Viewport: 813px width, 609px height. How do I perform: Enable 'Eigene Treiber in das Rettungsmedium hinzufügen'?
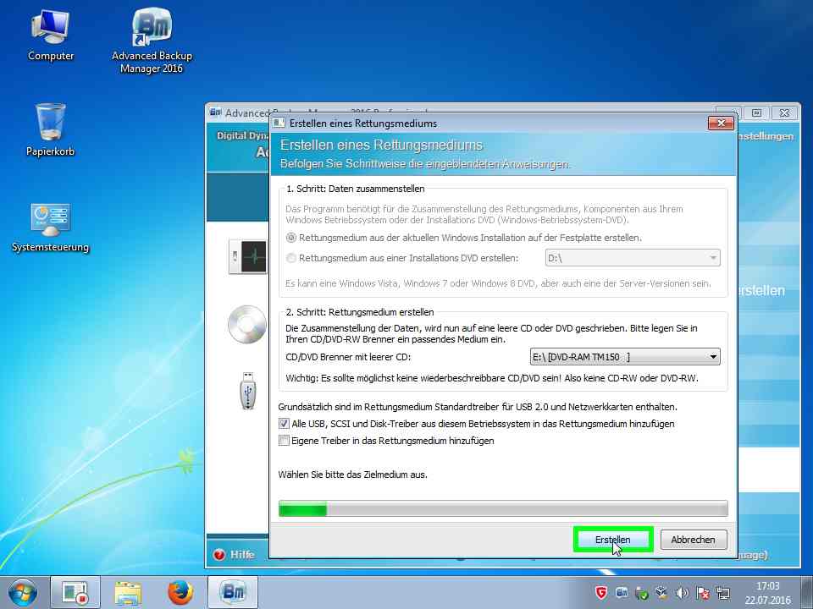pyautogui.click(x=284, y=441)
